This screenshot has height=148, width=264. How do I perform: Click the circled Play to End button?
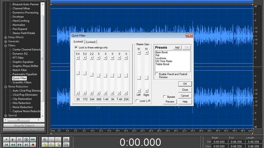coord(26,139)
